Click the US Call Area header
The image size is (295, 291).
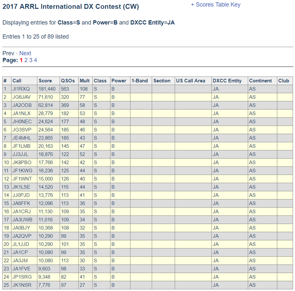click(190, 81)
